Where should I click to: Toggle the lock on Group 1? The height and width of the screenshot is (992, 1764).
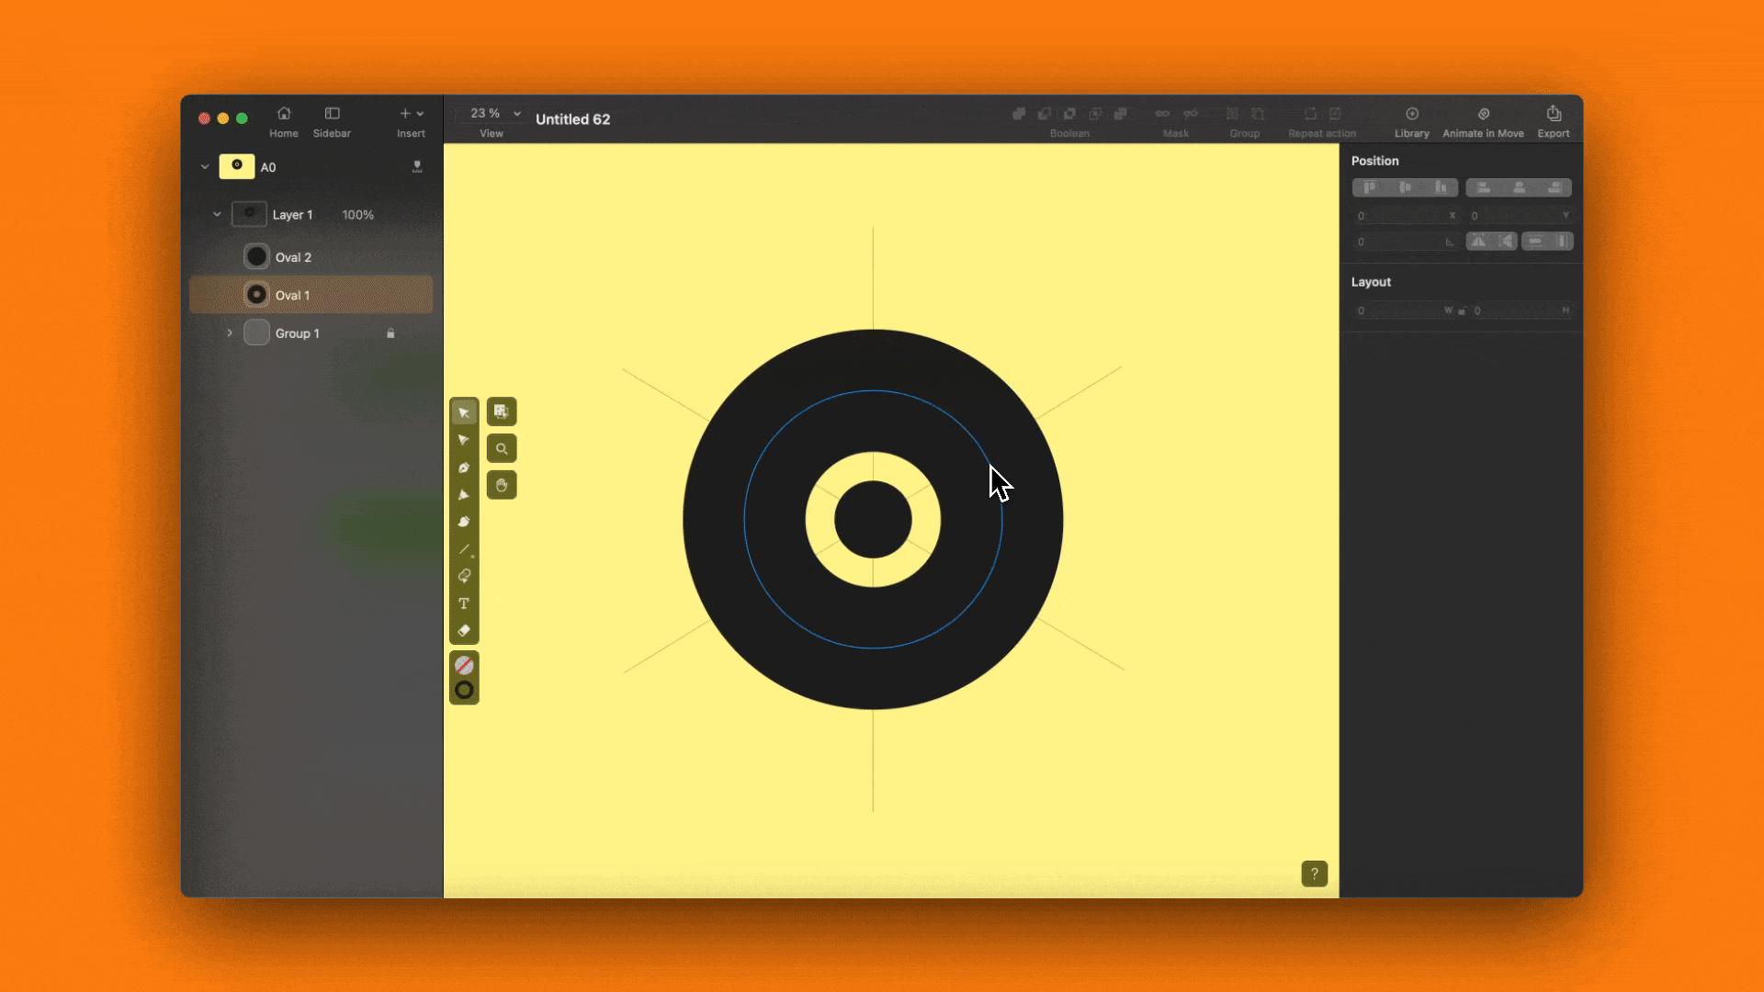coord(390,333)
